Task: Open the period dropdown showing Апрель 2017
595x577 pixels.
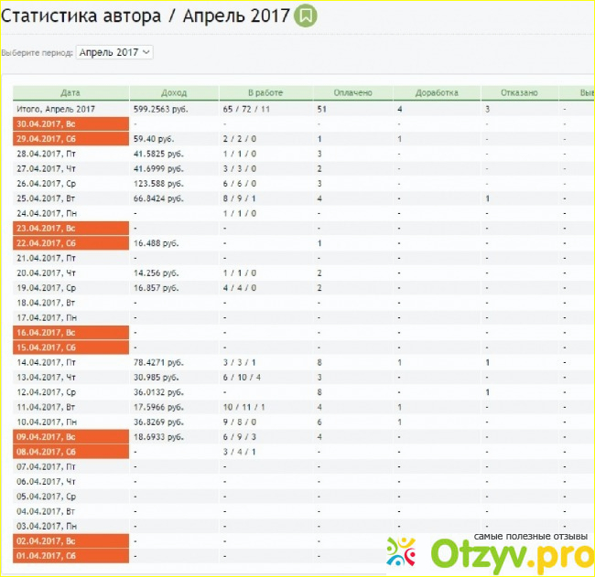Action: (x=114, y=52)
